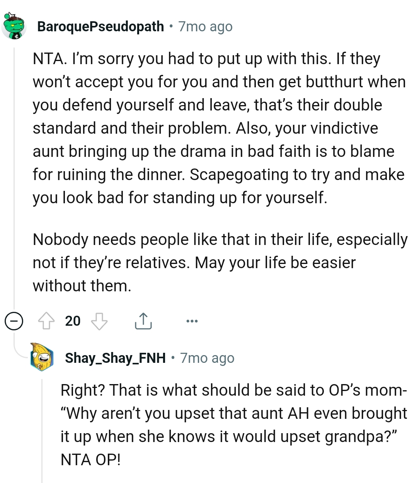Open Shay_Shay_FNH's profile
The image size is (417, 483).
point(114,358)
